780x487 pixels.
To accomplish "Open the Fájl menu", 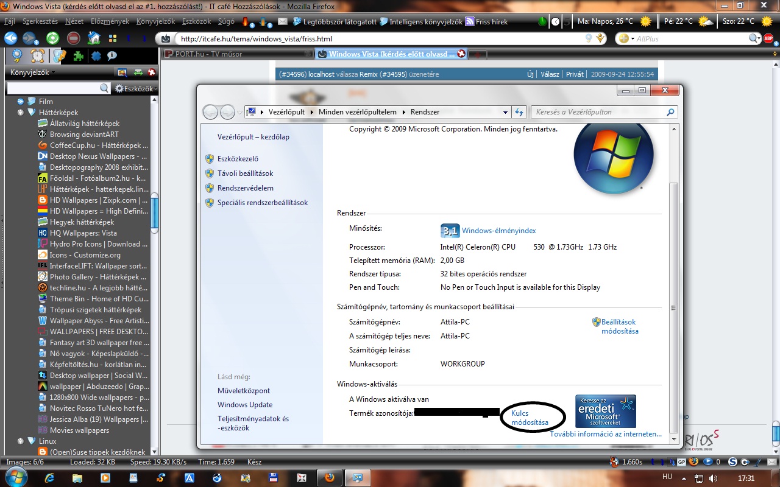I will 10,21.
